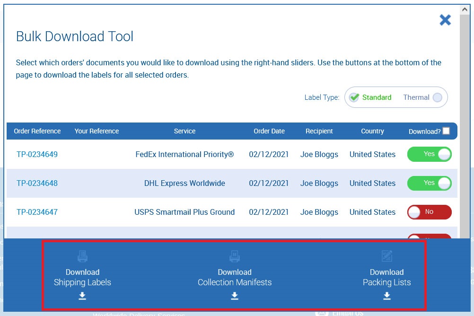
Task: Open order TP-0234647
Action: click(37, 212)
